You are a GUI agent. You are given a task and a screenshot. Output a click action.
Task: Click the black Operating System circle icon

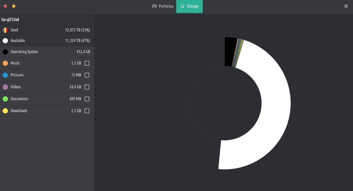click(x=5, y=52)
